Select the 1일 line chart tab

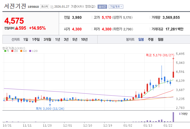pos(26,39)
